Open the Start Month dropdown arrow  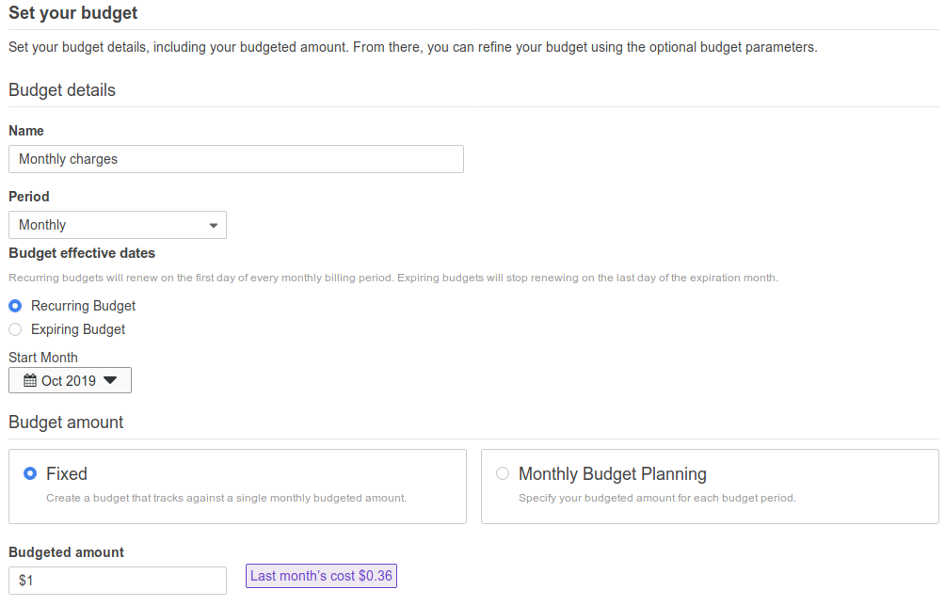tap(110, 380)
